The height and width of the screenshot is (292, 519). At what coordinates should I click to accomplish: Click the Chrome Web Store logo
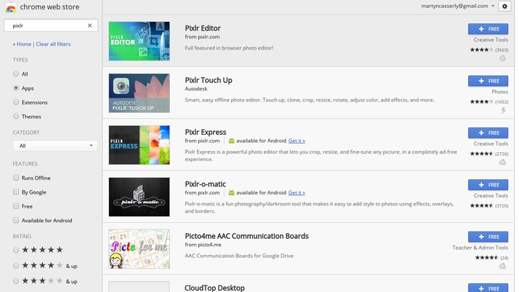(x=11, y=7)
